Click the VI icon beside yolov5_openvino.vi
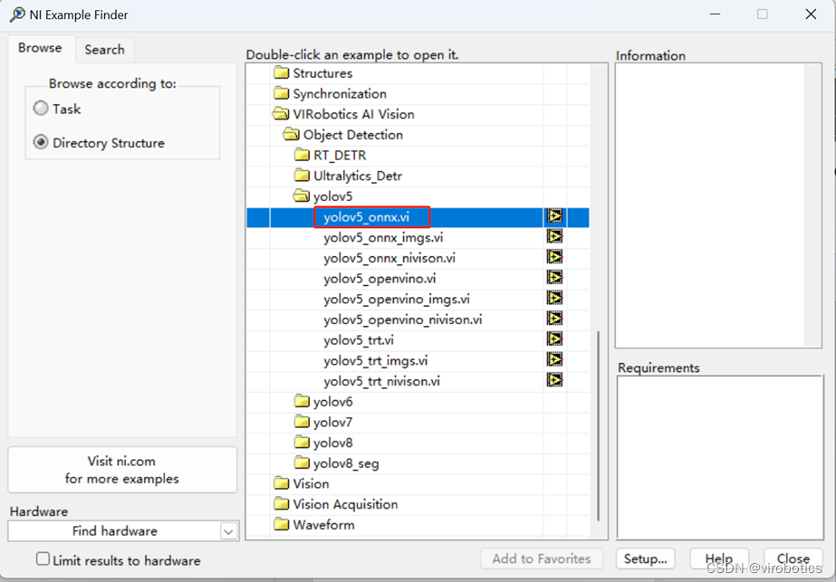 click(x=554, y=277)
